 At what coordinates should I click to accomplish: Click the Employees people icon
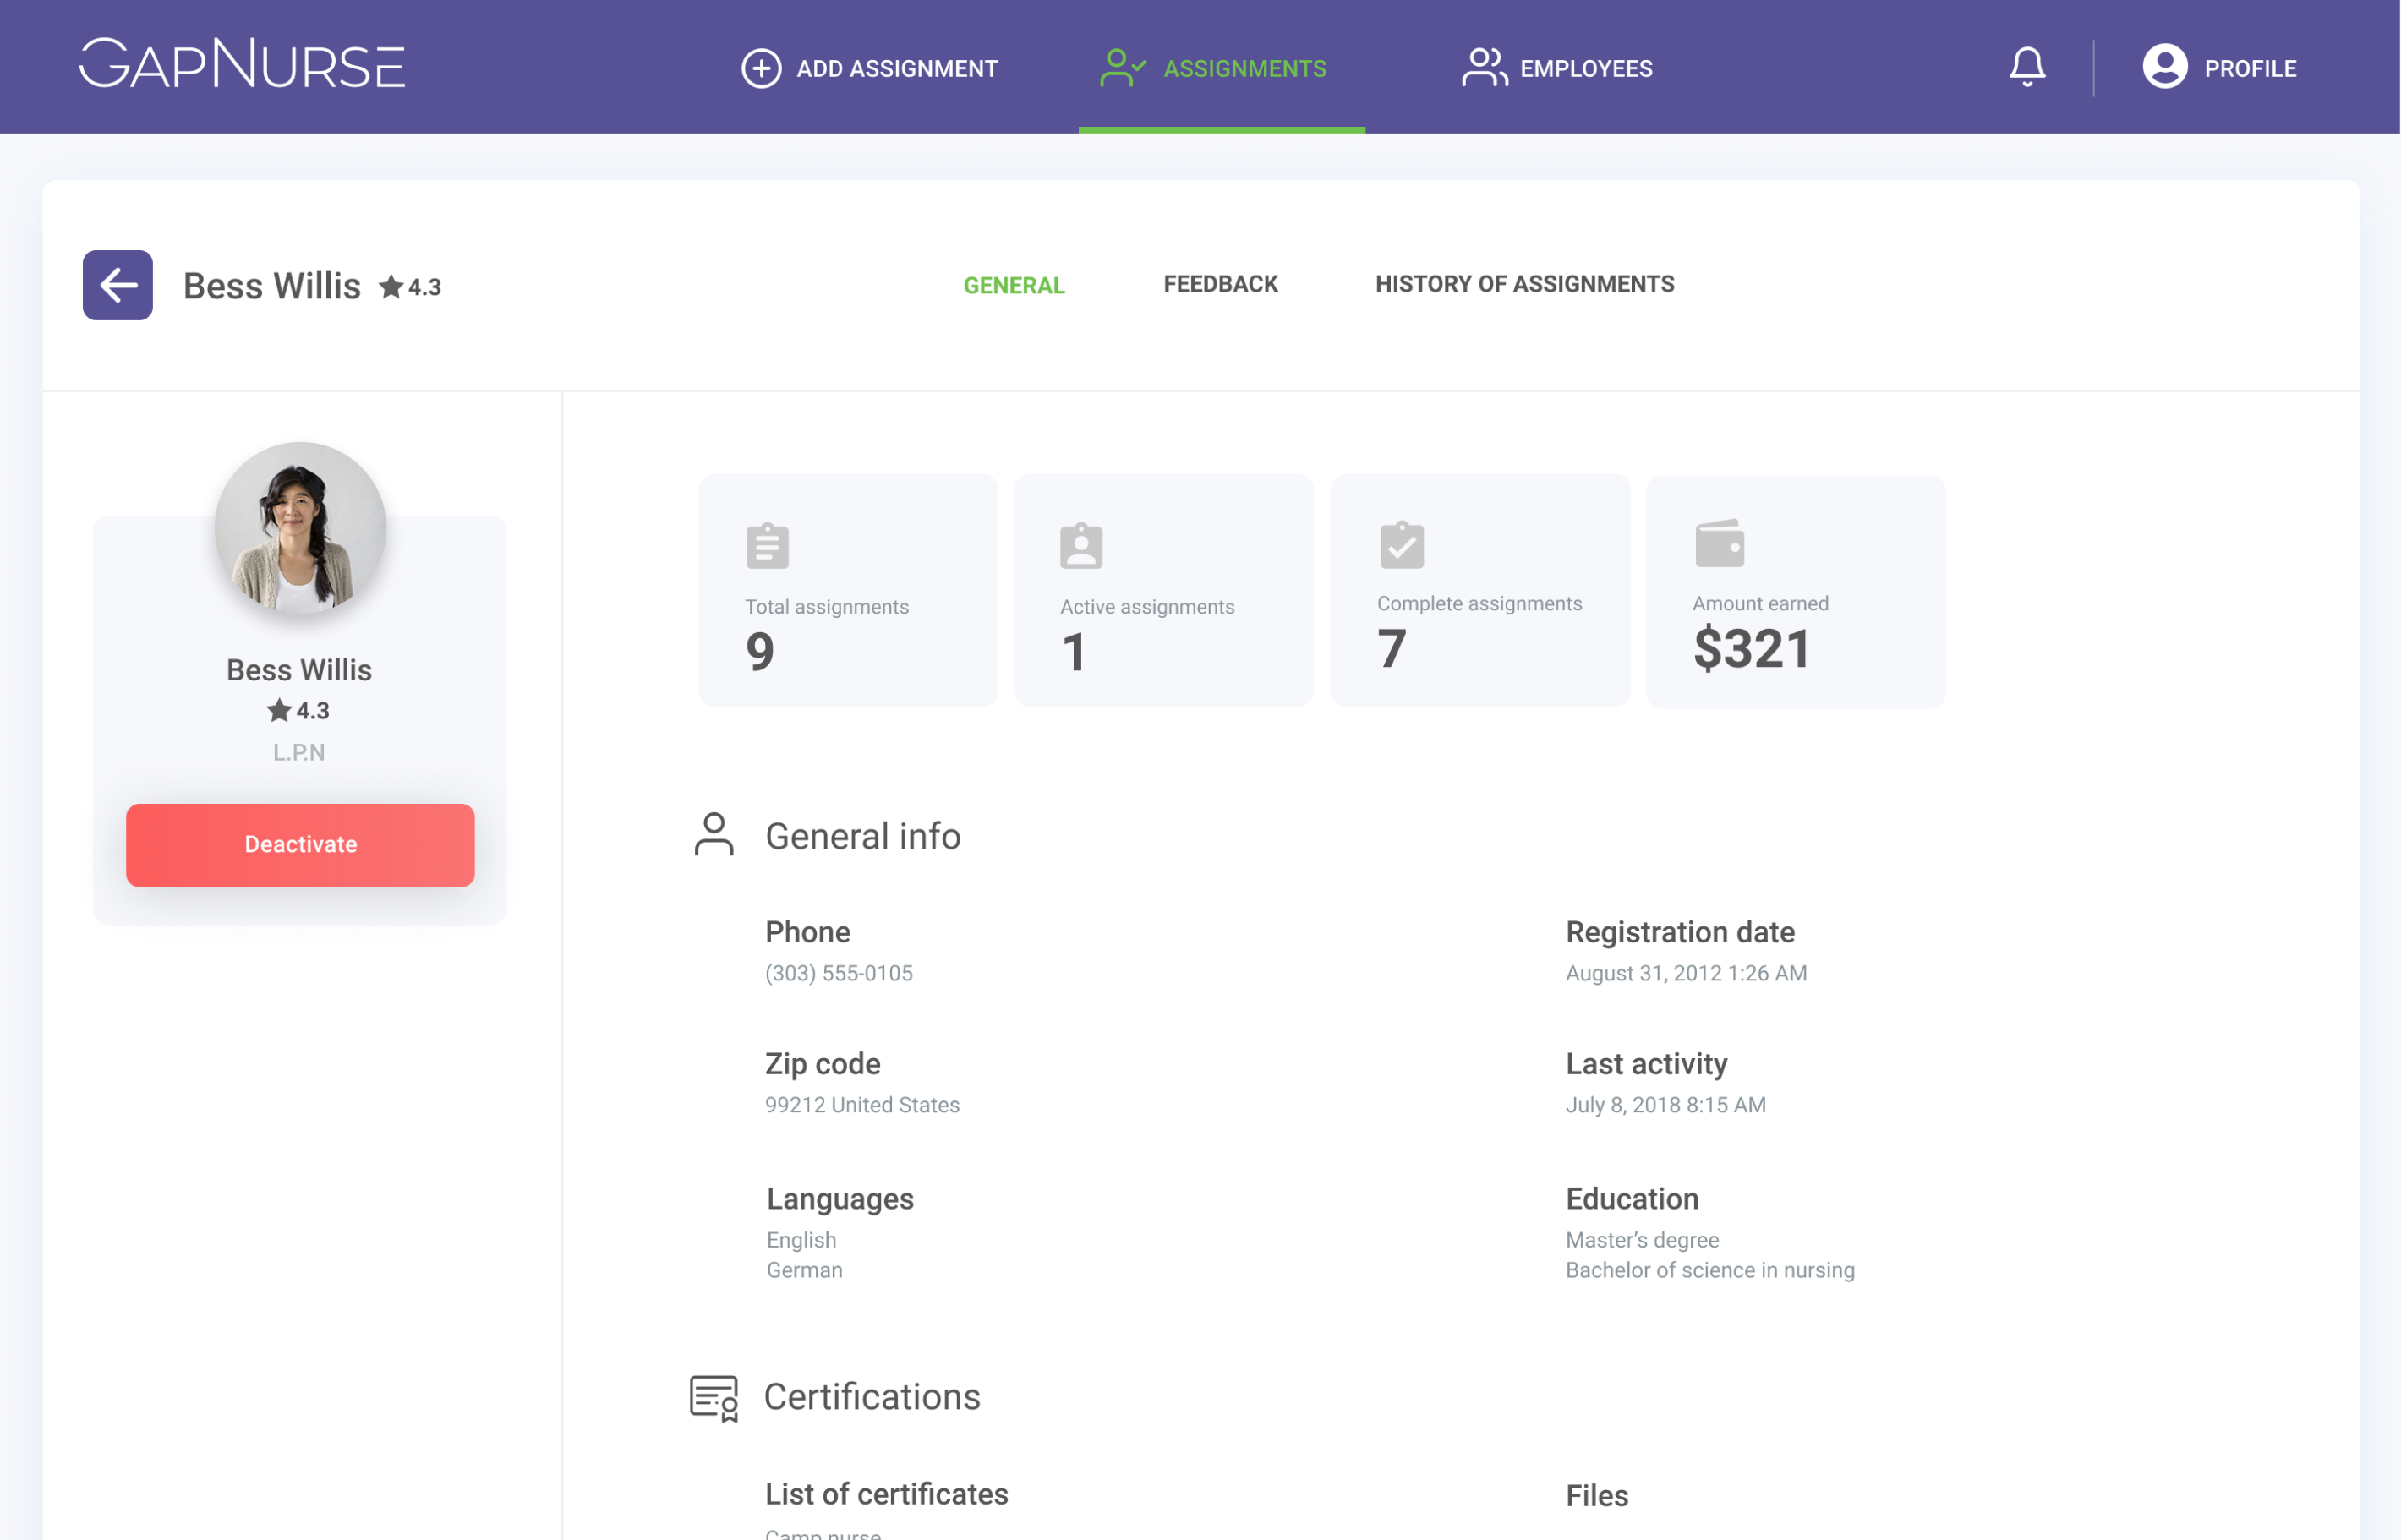(x=1484, y=68)
